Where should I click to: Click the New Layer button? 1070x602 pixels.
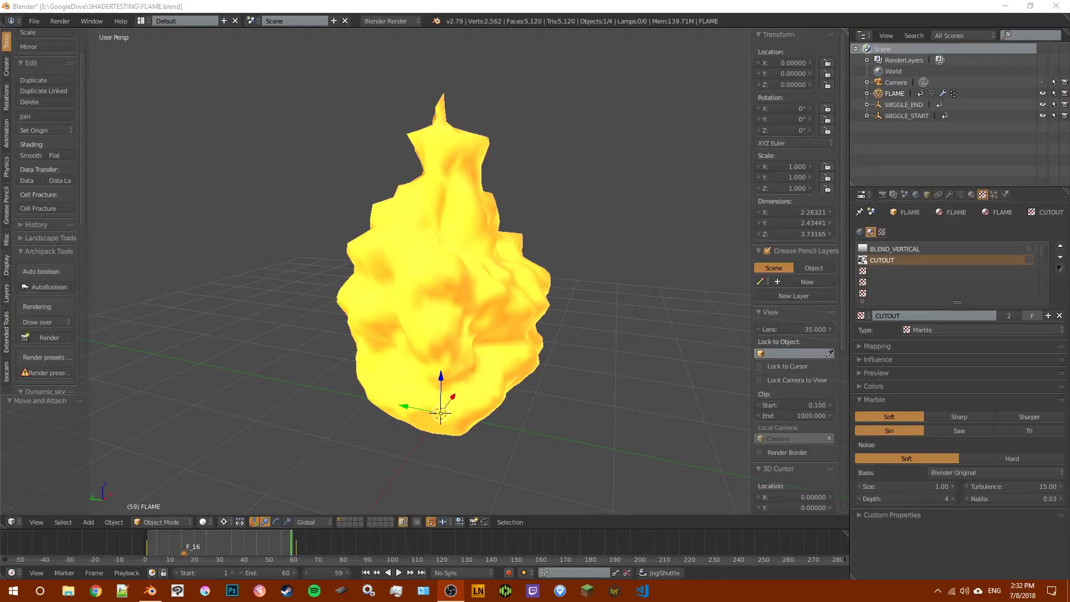coord(794,296)
